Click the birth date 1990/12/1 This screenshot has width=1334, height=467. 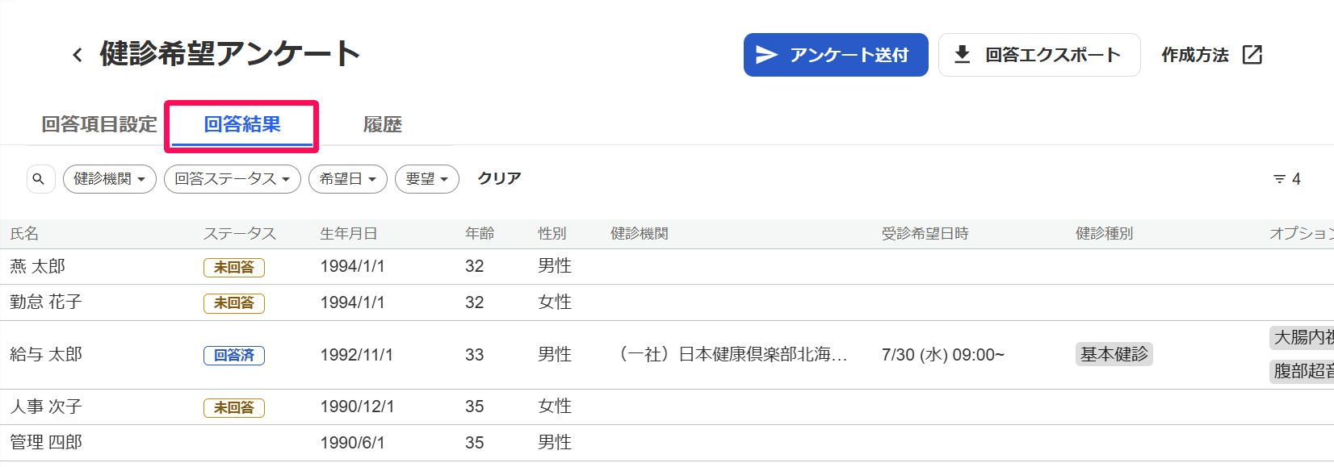(357, 407)
